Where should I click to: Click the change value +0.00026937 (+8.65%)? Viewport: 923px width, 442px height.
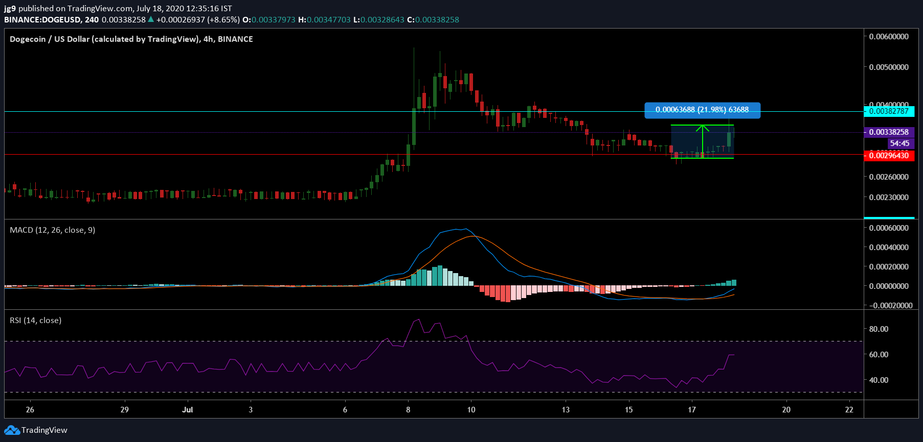198,19
